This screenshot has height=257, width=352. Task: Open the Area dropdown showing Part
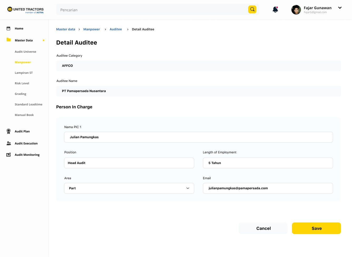click(x=129, y=188)
